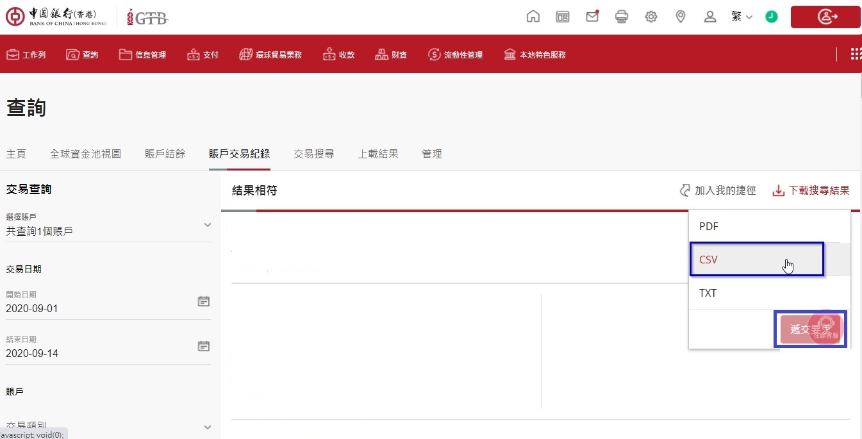Viewport: 862px width, 439px height.
Task: Expand the 選擇賬戶 account dropdown
Action: coord(207,225)
